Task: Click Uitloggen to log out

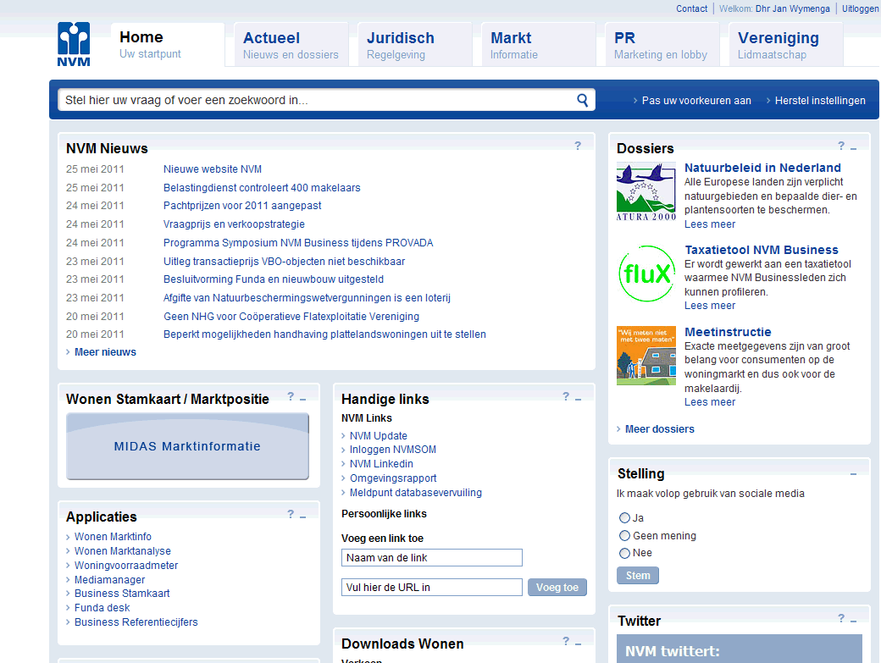Action: click(x=860, y=8)
